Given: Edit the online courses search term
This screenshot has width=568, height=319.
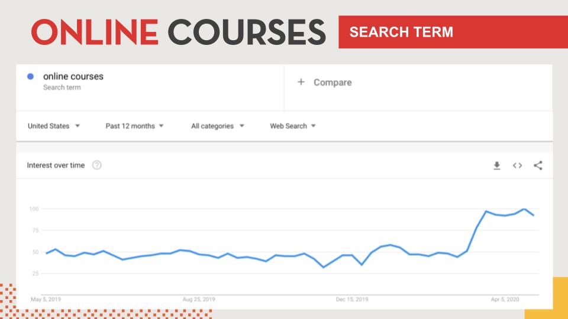Looking at the screenshot, I should tap(73, 76).
